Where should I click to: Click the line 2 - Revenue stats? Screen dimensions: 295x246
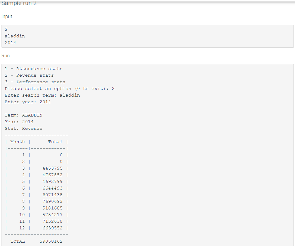[29, 75]
